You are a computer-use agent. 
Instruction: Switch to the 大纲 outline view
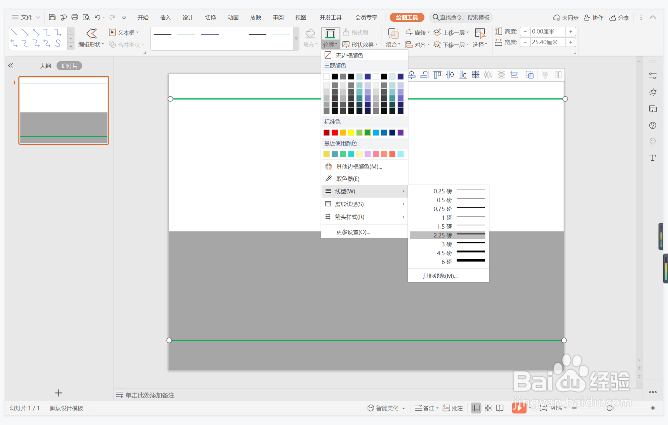click(x=45, y=66)
